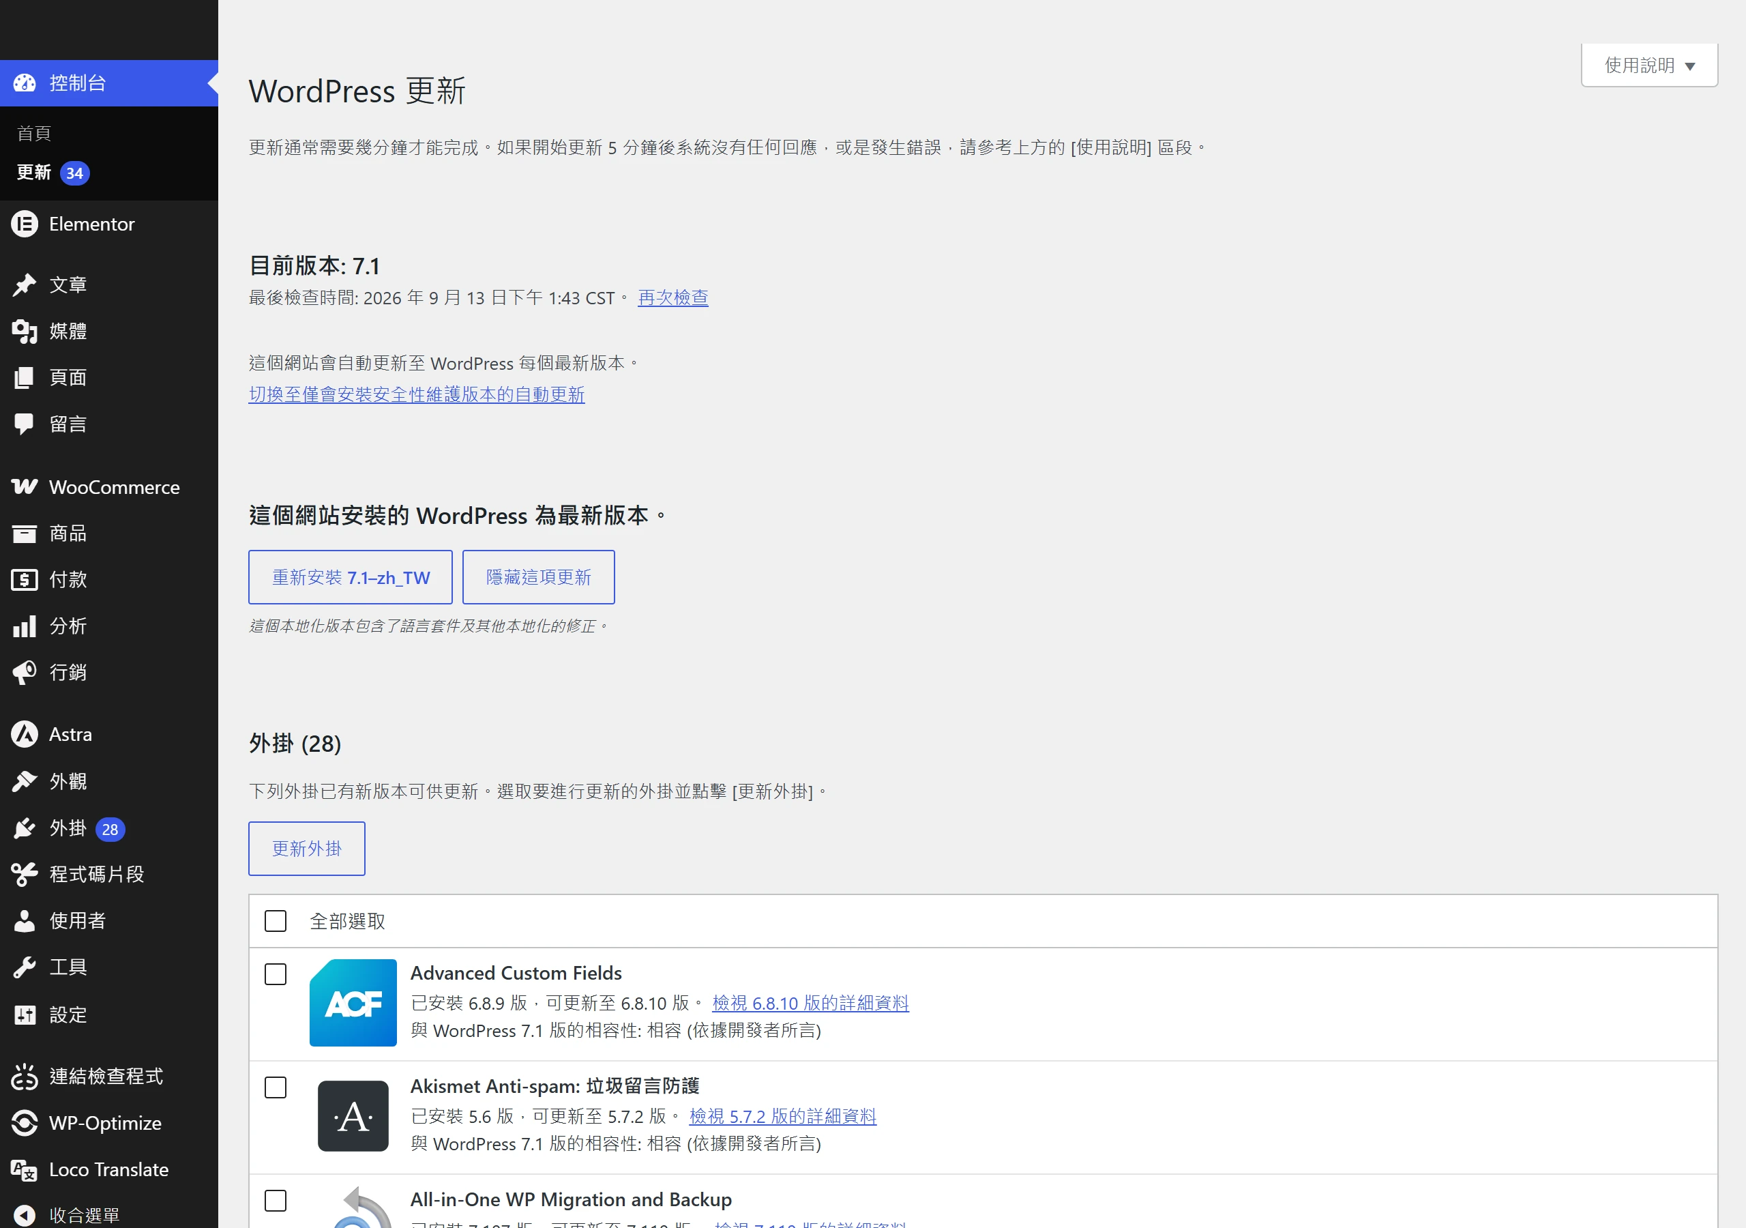Tick the Akismet Anti-spam checkbox
Image resolution: width=1746 pixels, height=1228 pixels.
(x=276, y=1088)
